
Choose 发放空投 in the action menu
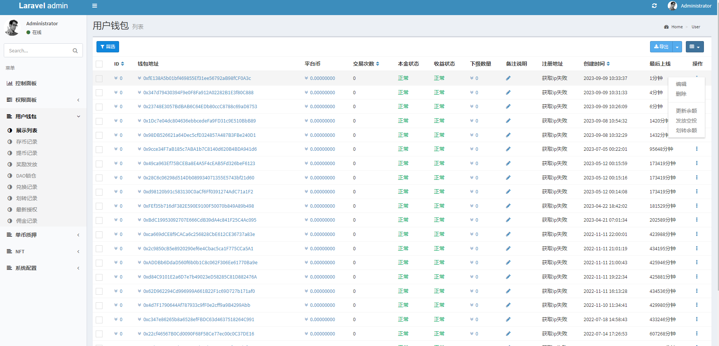(x=686, y=121)
